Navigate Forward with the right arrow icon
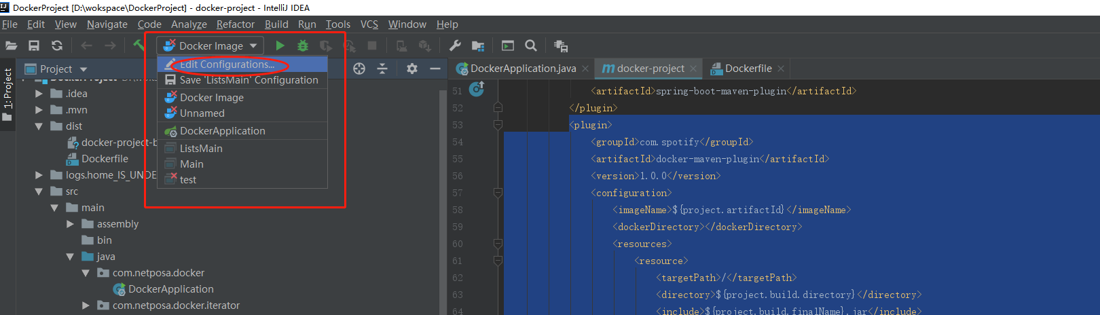The height and width of the screenshot is (315, 1100). pos(110,45)
